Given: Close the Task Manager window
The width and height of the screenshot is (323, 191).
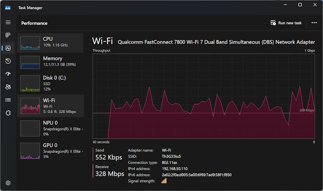Looking at the screenshot, I should (x=315, y=4).
